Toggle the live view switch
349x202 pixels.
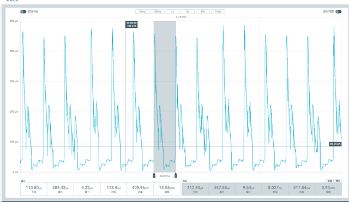[339, 11]
